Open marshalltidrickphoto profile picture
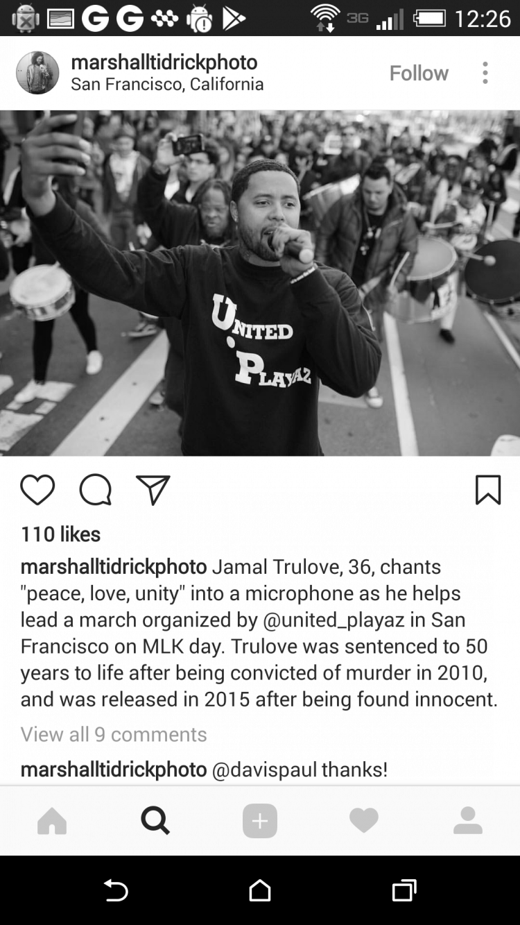Viewport: 520px width, 925px height. pos(37,73)
